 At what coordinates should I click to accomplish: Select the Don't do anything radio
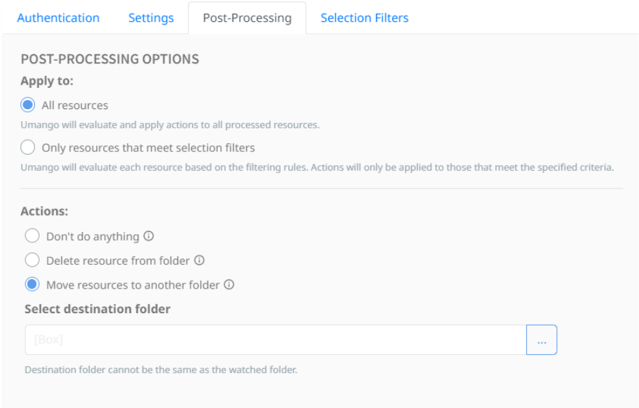[x=32, y=235]
